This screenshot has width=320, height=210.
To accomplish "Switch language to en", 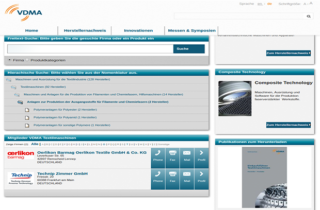I will [x=260, y=4].
